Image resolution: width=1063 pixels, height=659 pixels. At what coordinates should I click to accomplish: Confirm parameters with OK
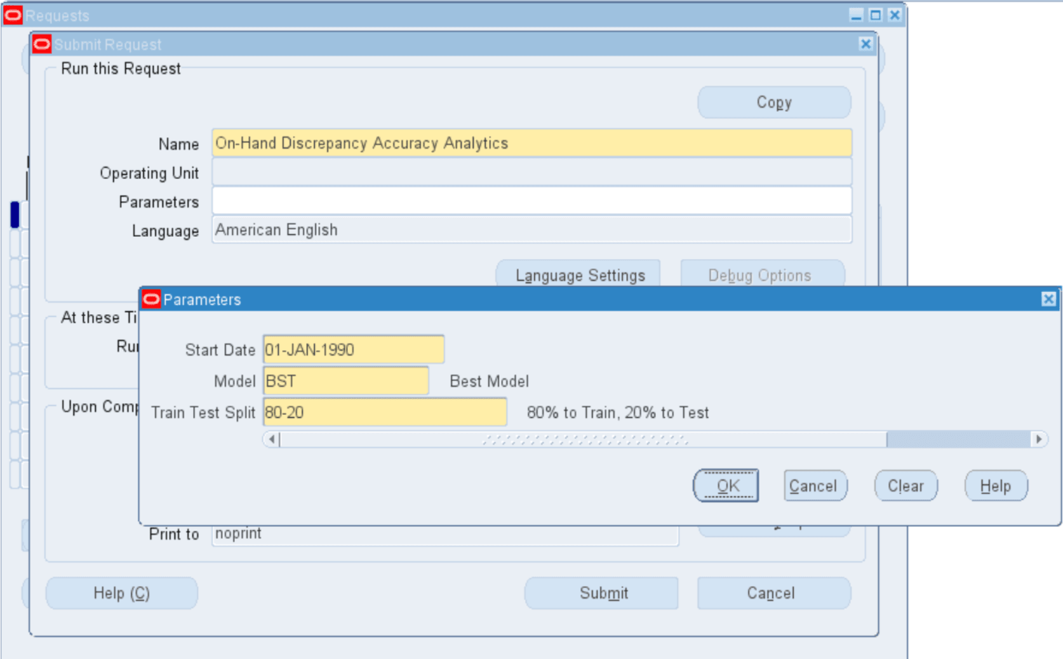(x=725, y=485)
